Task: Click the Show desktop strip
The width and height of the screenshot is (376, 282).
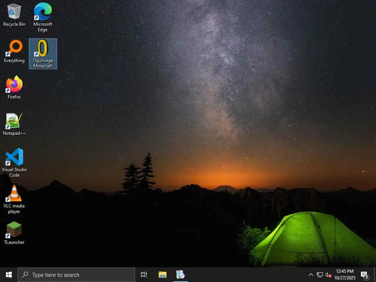Action: point(375,275)
